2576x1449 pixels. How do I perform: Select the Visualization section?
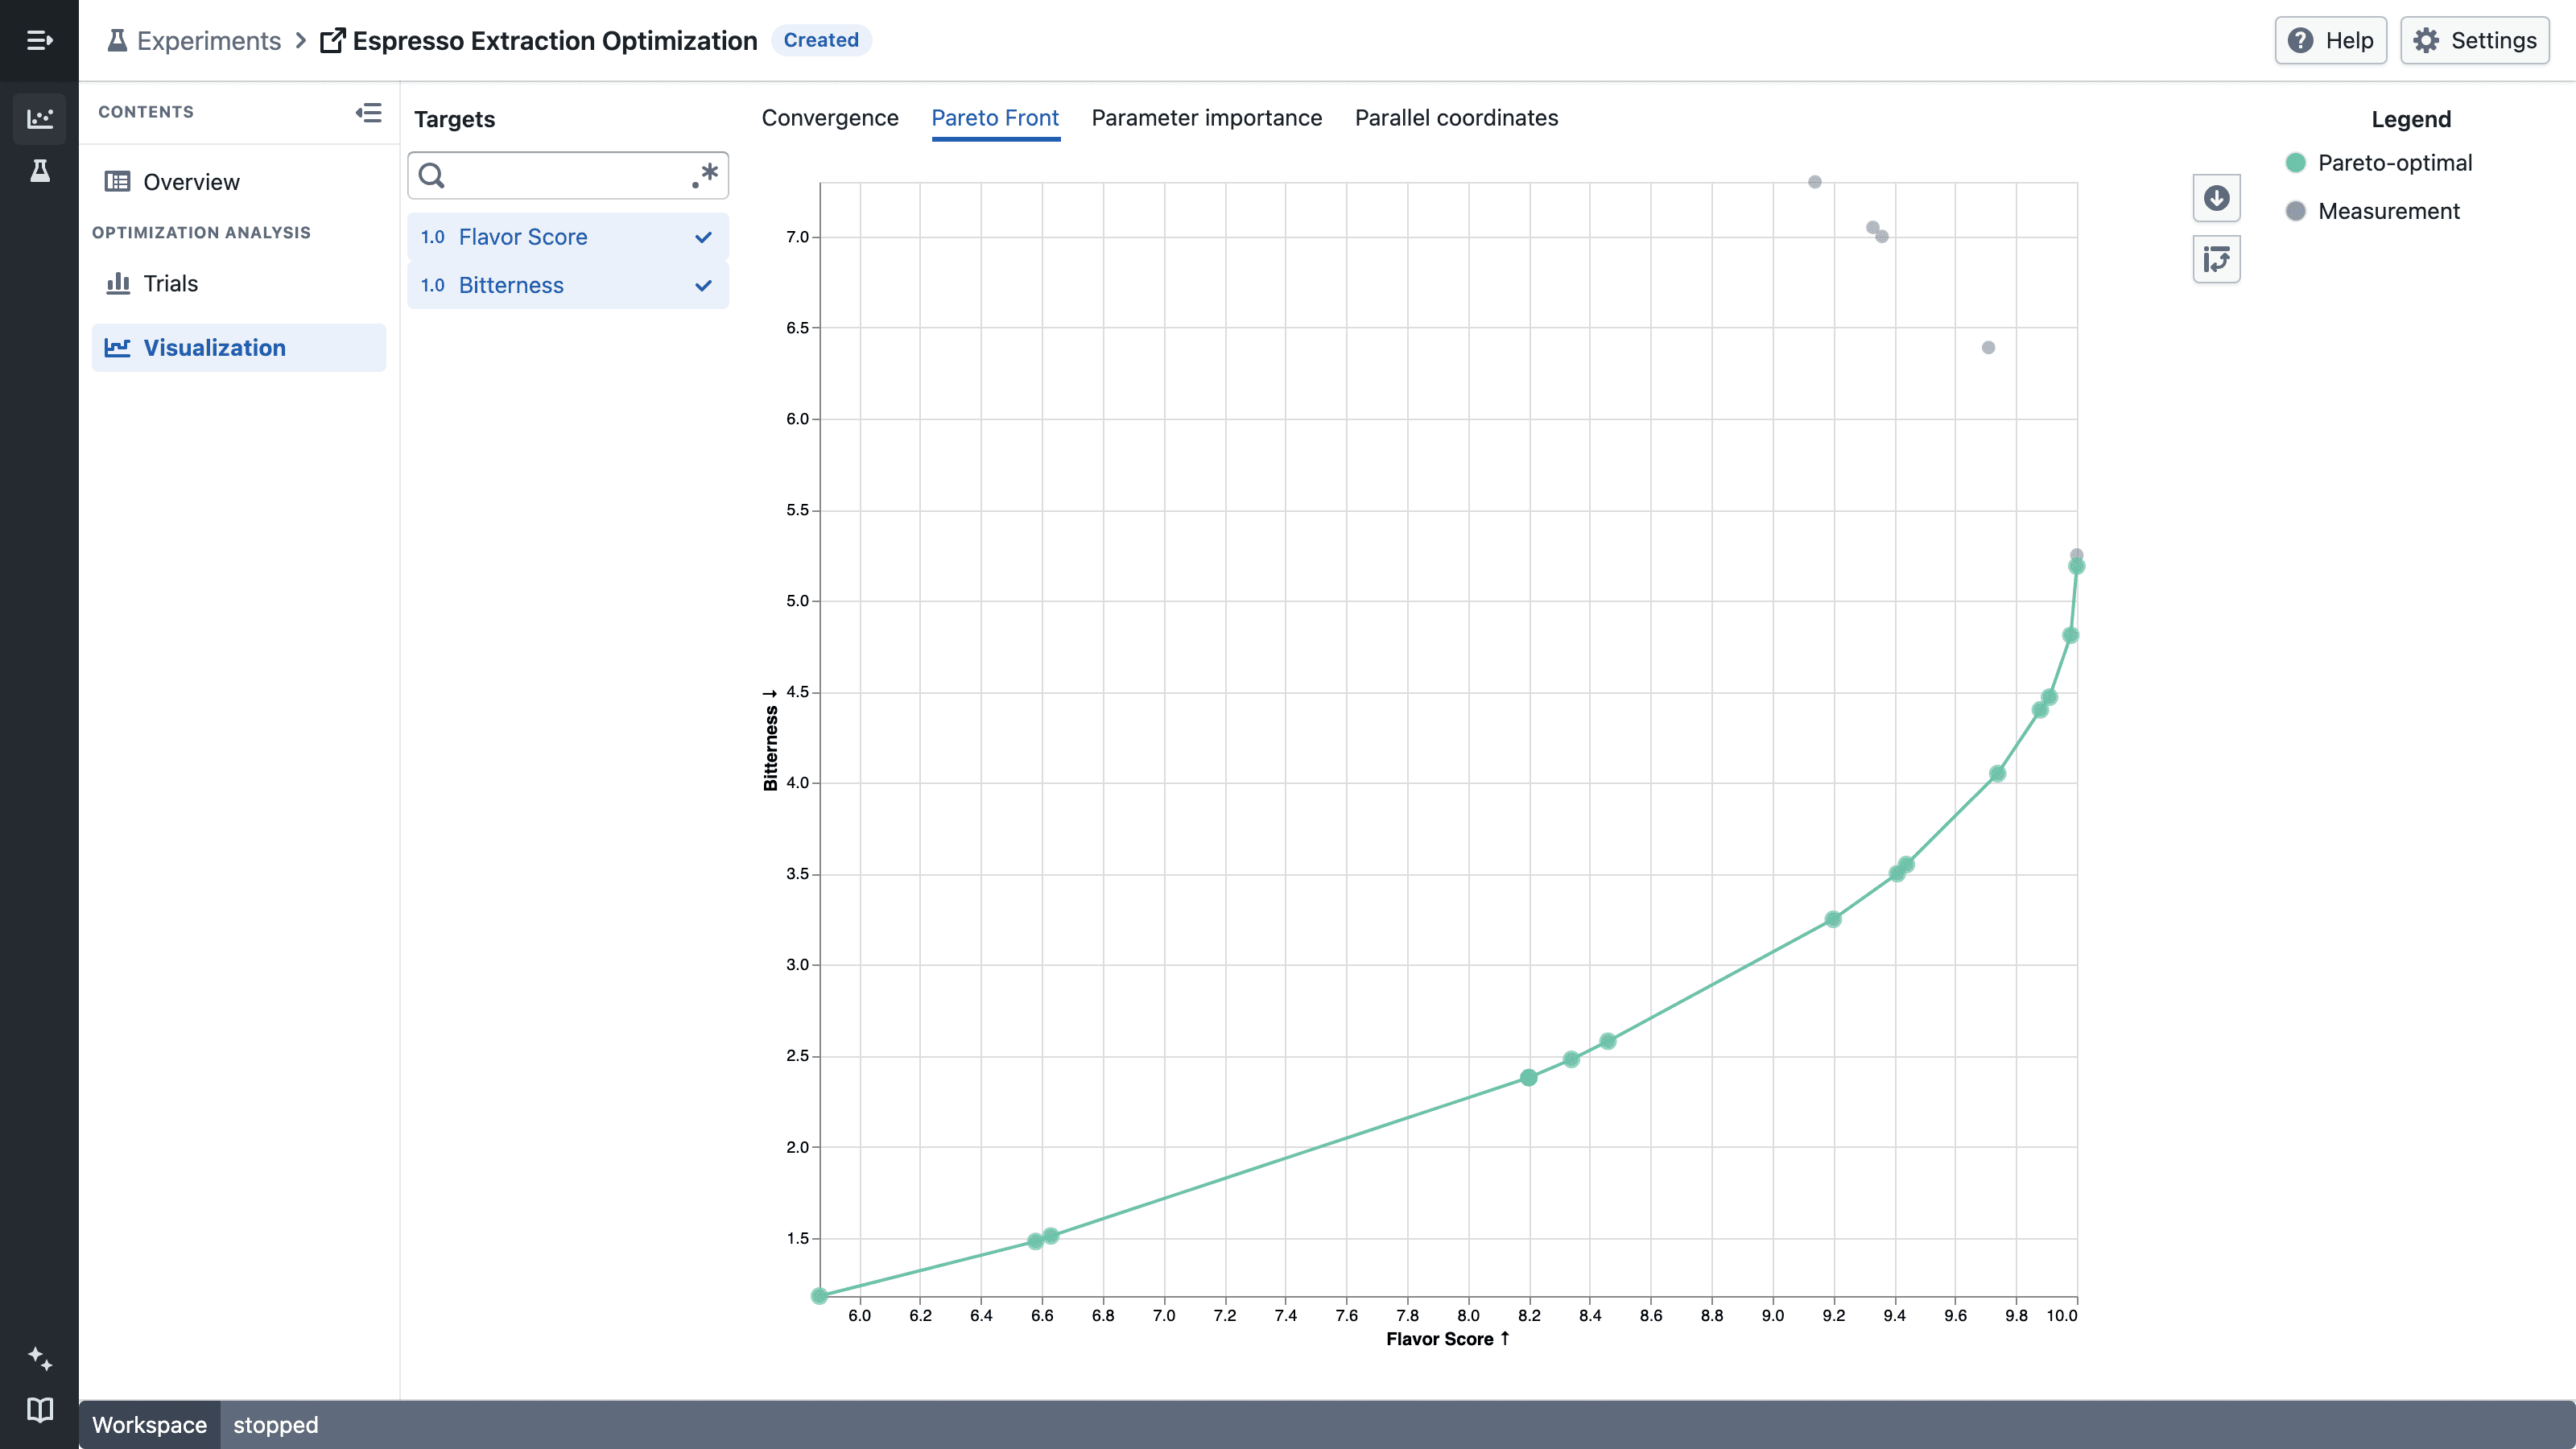point(239,347)
